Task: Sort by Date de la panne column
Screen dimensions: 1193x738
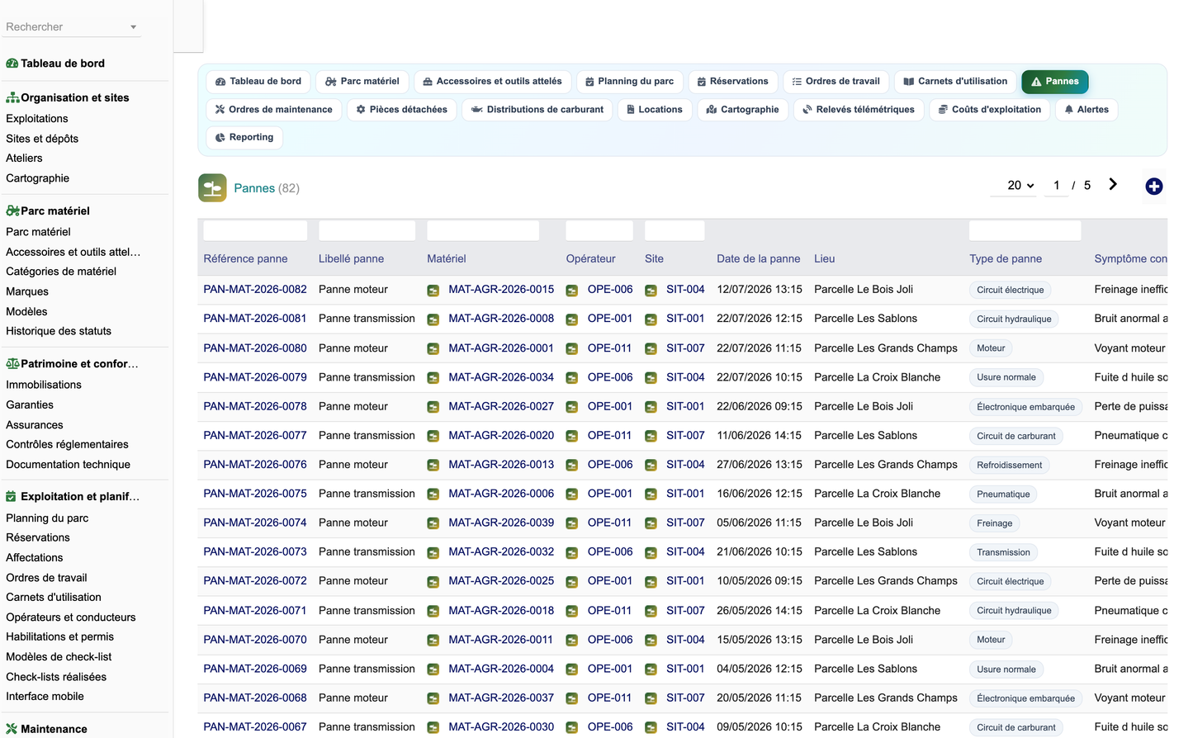Action: point(758,259)
